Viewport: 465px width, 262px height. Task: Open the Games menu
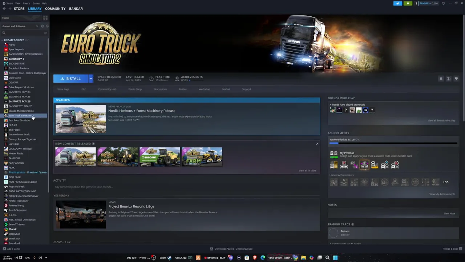tap(36, 3)
